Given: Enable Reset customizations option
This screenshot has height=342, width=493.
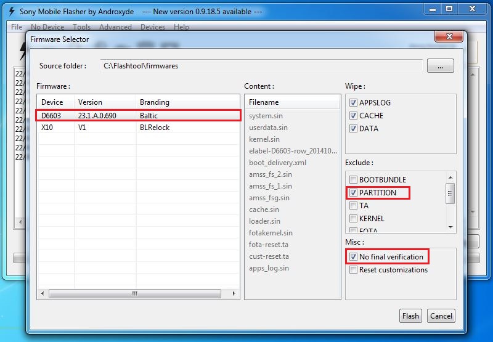Looking at the screenshot, I should 353,270.
